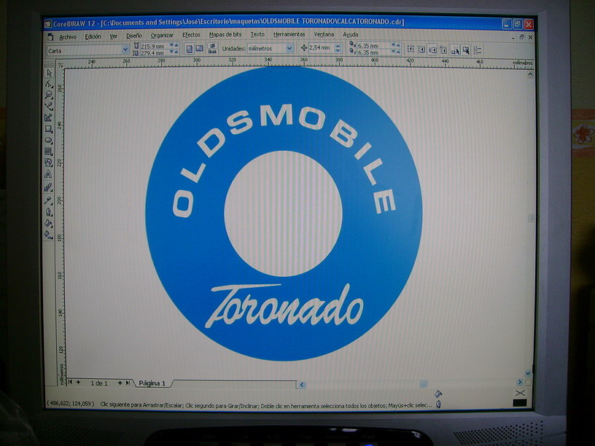Open the Herramientas menu
This screenshot has width=595, height=446.
point(289,34)
